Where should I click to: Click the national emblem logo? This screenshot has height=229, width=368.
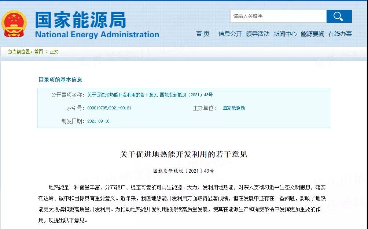(14, 24)
